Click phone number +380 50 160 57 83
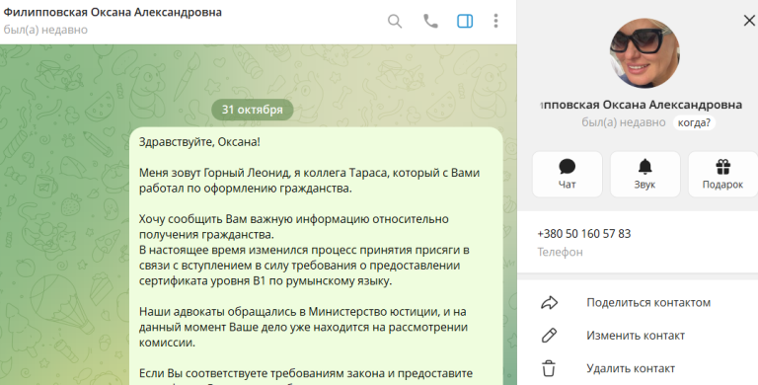The width and height of the screenshot is (758, 385). coord(583,234)
